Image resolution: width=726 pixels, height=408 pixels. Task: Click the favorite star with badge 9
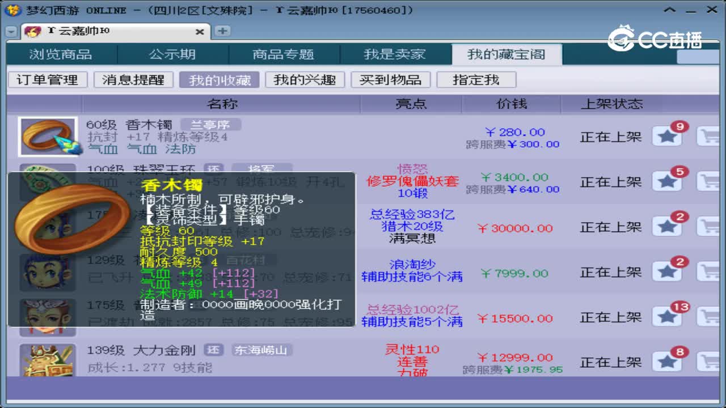[x=667, y=136]
